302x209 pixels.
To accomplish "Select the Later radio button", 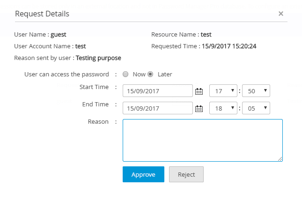I will click(x=151, y=74).
